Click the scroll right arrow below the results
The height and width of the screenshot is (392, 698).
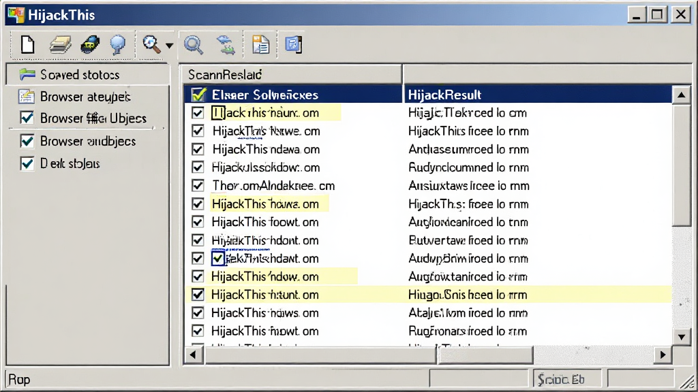point(663,355)
